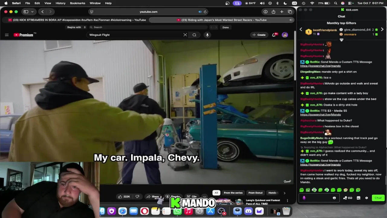387x218 pixels.
Task: Open Kick chat shop icon
Action: pyautogui.click(x=358, y=198)
